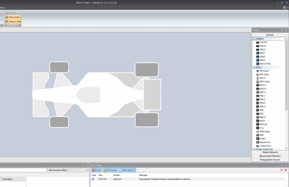Collapse the Displays group in the toolbox
The width and height of the screenshot is (289, 187).
click(x=254, y=39)
